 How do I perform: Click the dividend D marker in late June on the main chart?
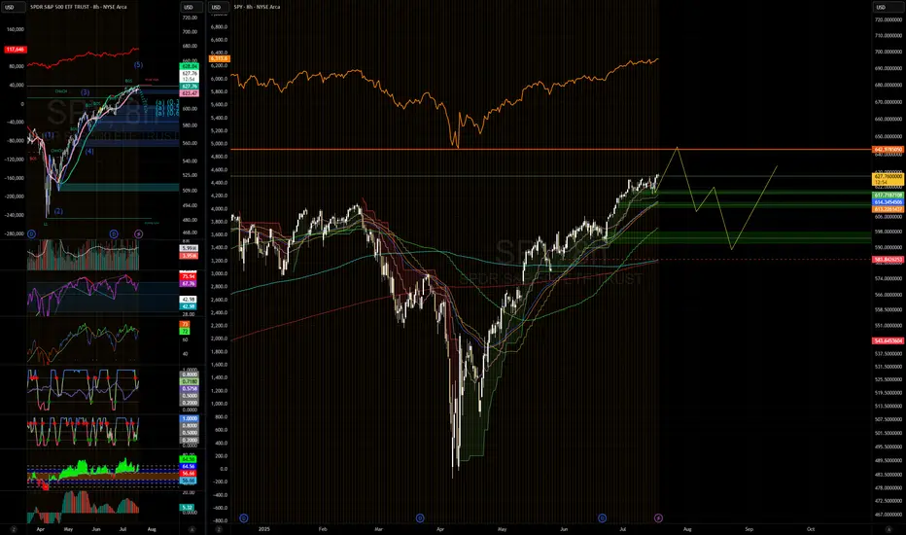coord(602,517)
